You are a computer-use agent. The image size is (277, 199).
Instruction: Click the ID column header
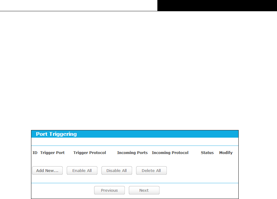coord(35,153)
